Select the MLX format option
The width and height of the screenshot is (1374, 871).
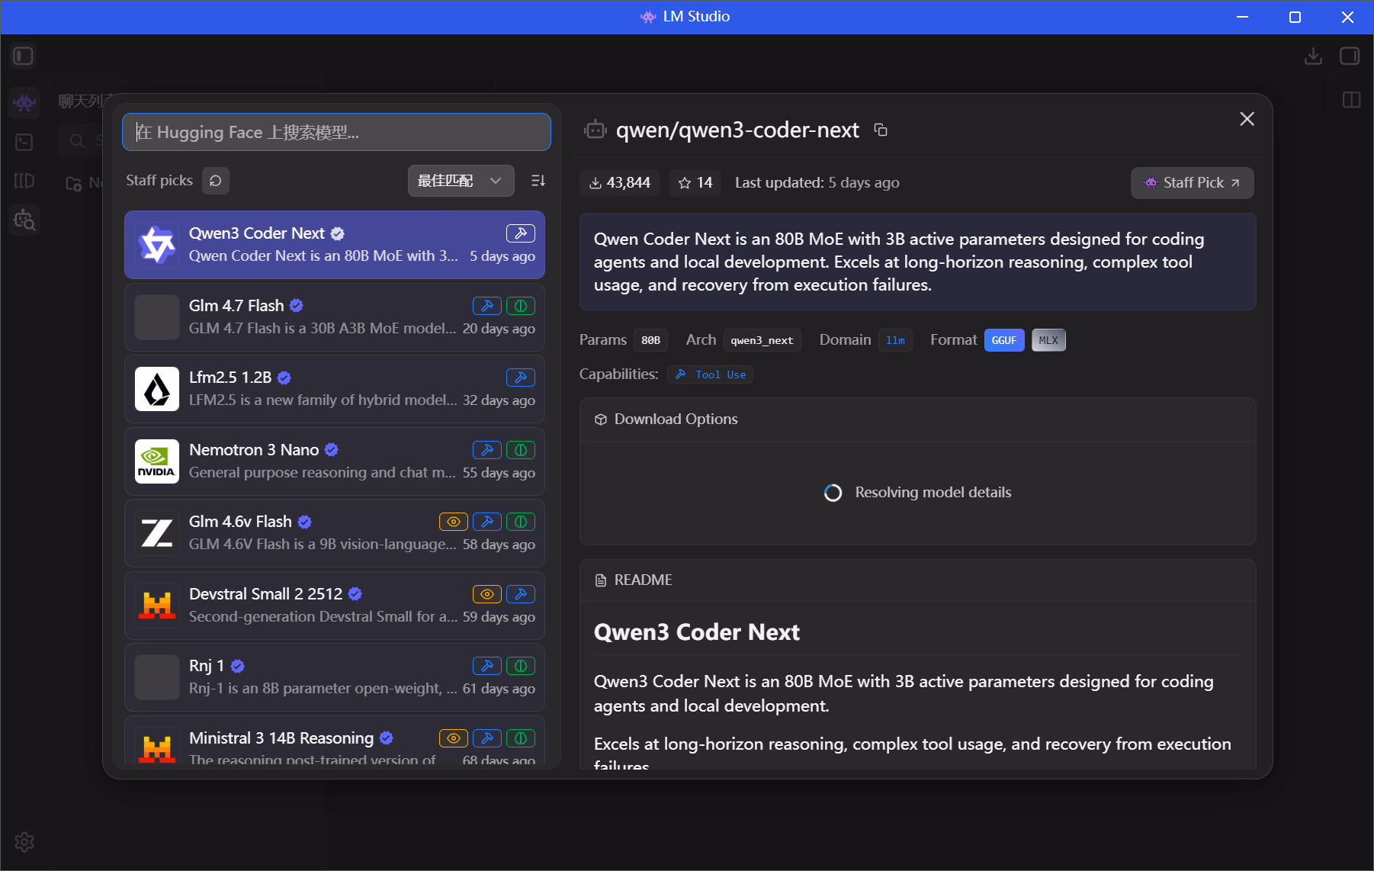[1048, 340]
